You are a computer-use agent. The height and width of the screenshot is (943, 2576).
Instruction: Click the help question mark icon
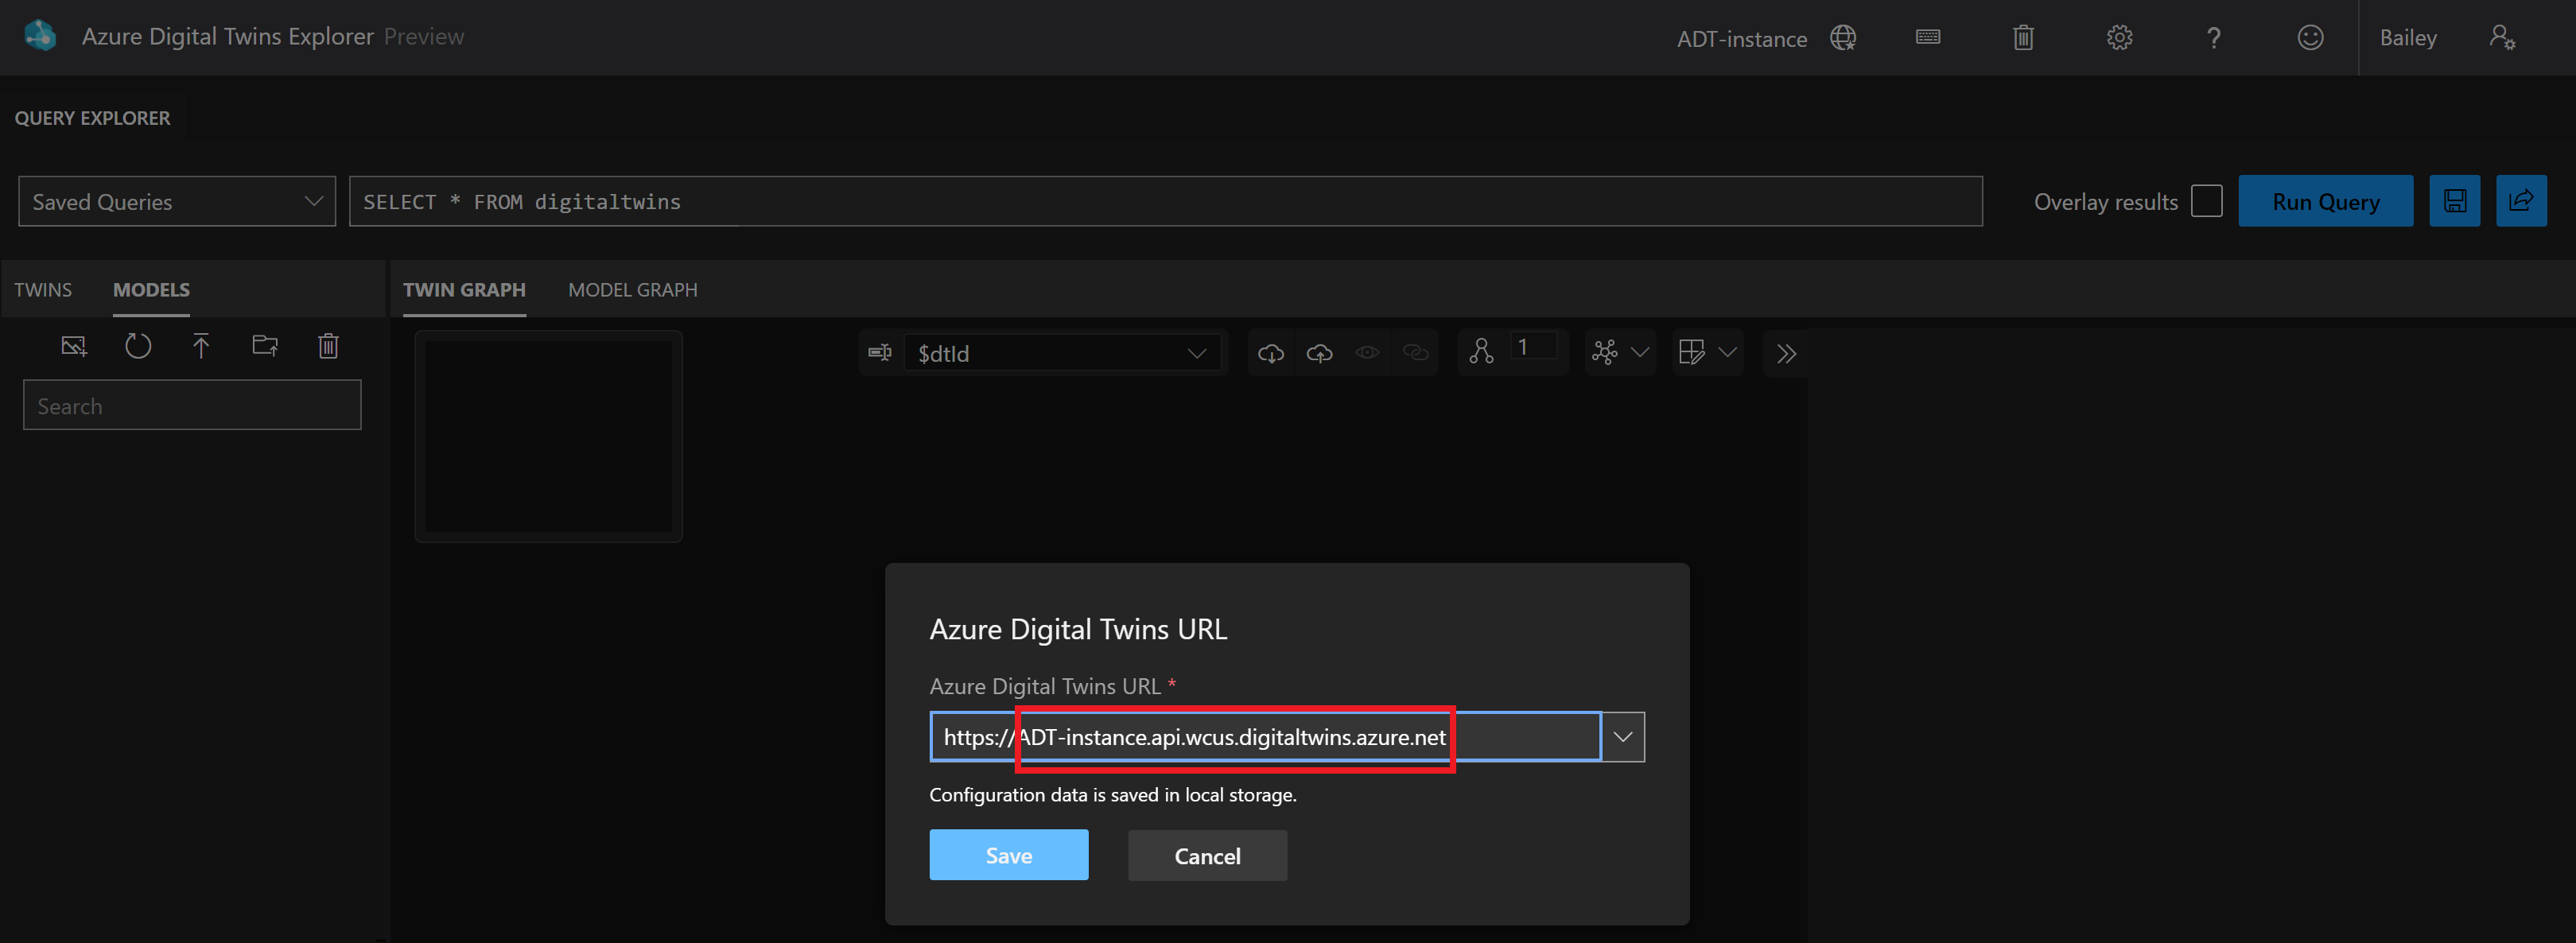tap(2214, 38)
